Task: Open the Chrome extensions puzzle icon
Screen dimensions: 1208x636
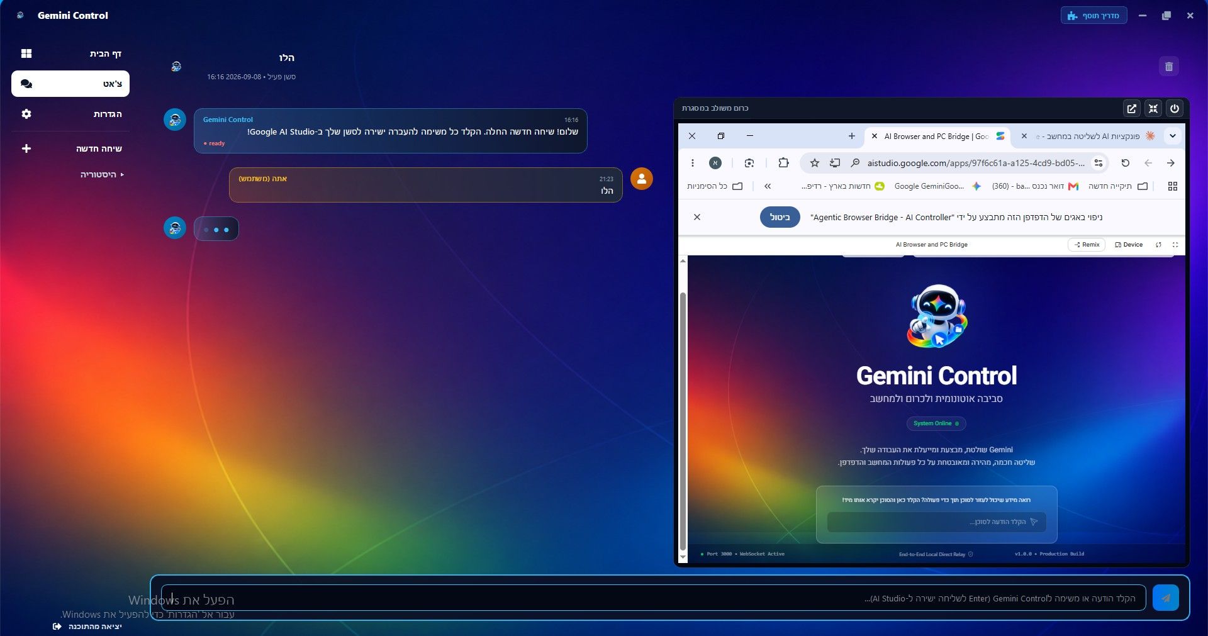Action: pos(783,163)
